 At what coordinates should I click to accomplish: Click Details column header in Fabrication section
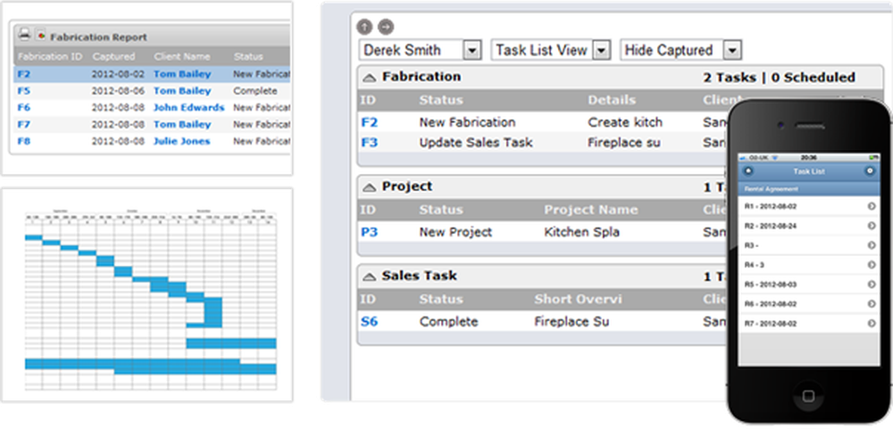(x=612, y=100)
